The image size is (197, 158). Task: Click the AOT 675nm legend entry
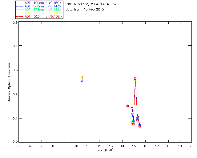[x=39, y=10]
